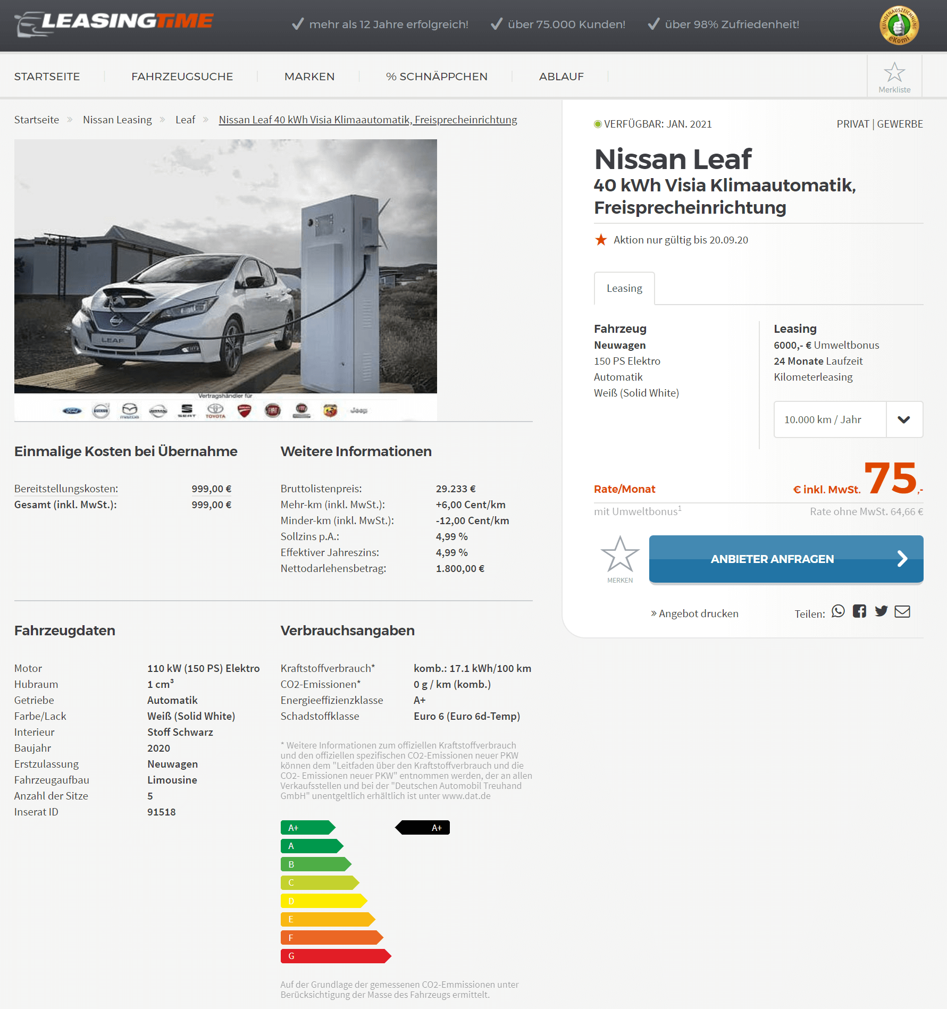Click the full Nissan Leaf 40 kWh breadcrumb
Viewport: 947px width, 1009px height.
[368, 120]
